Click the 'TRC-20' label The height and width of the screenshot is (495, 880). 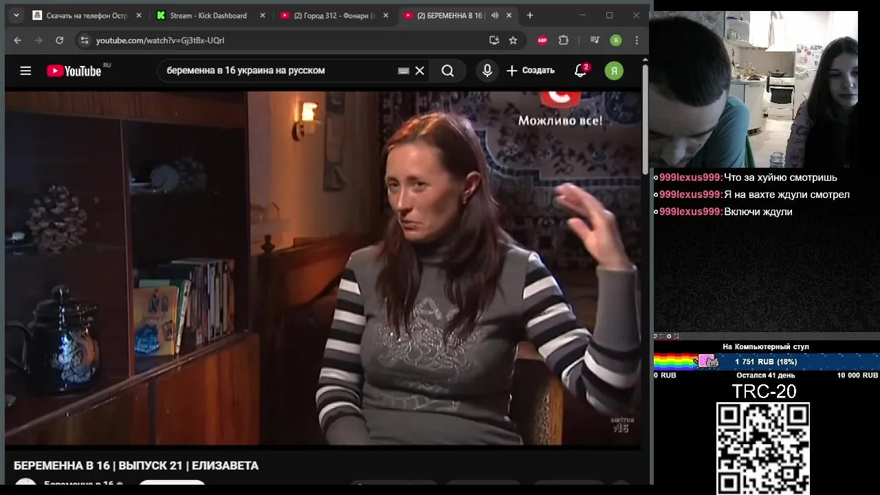point(764,391)
